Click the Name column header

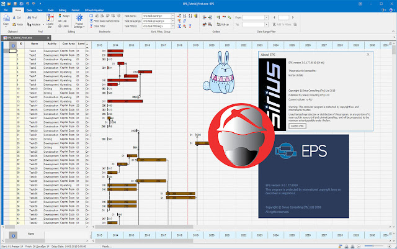(x=35, y=44)
